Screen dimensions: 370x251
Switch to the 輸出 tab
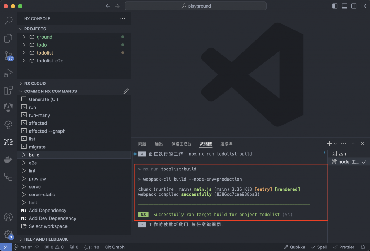click(x=159, y=144)
